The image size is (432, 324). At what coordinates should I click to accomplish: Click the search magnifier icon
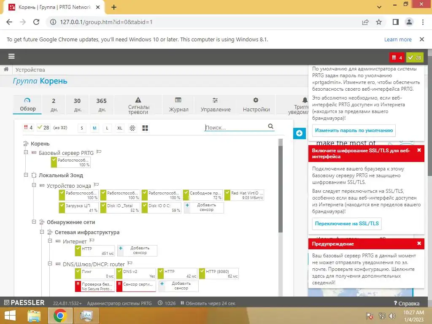270,126
